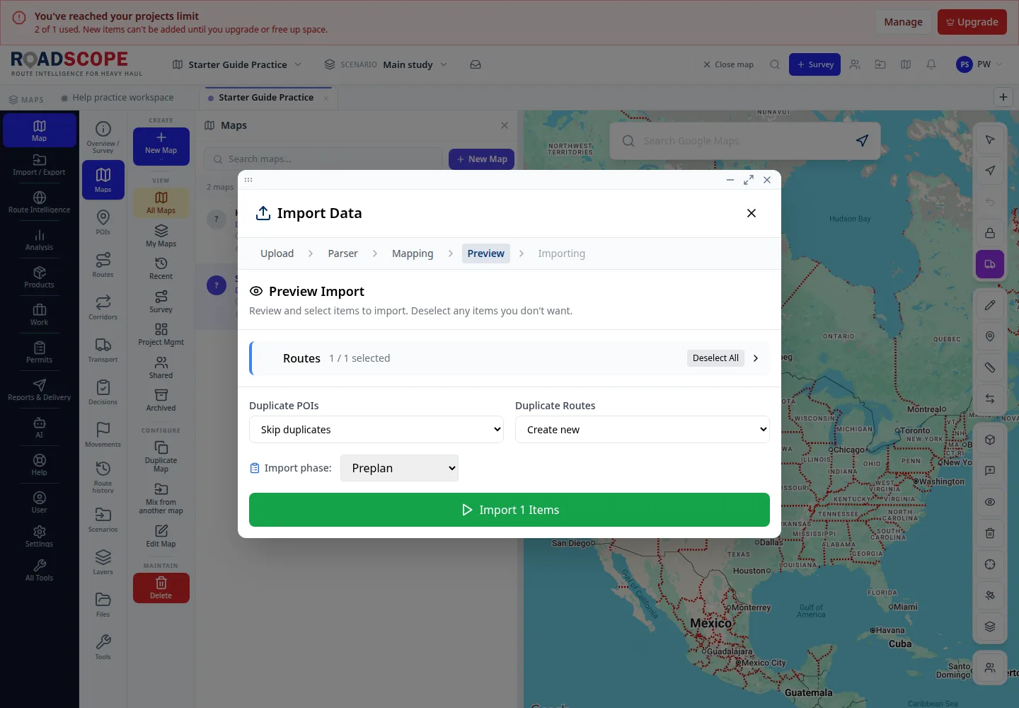Image resolution: width=1019 pixels, height=708 pixels.
Task: Open the Analysis sidebar section
Action: [x=39, y=240]
